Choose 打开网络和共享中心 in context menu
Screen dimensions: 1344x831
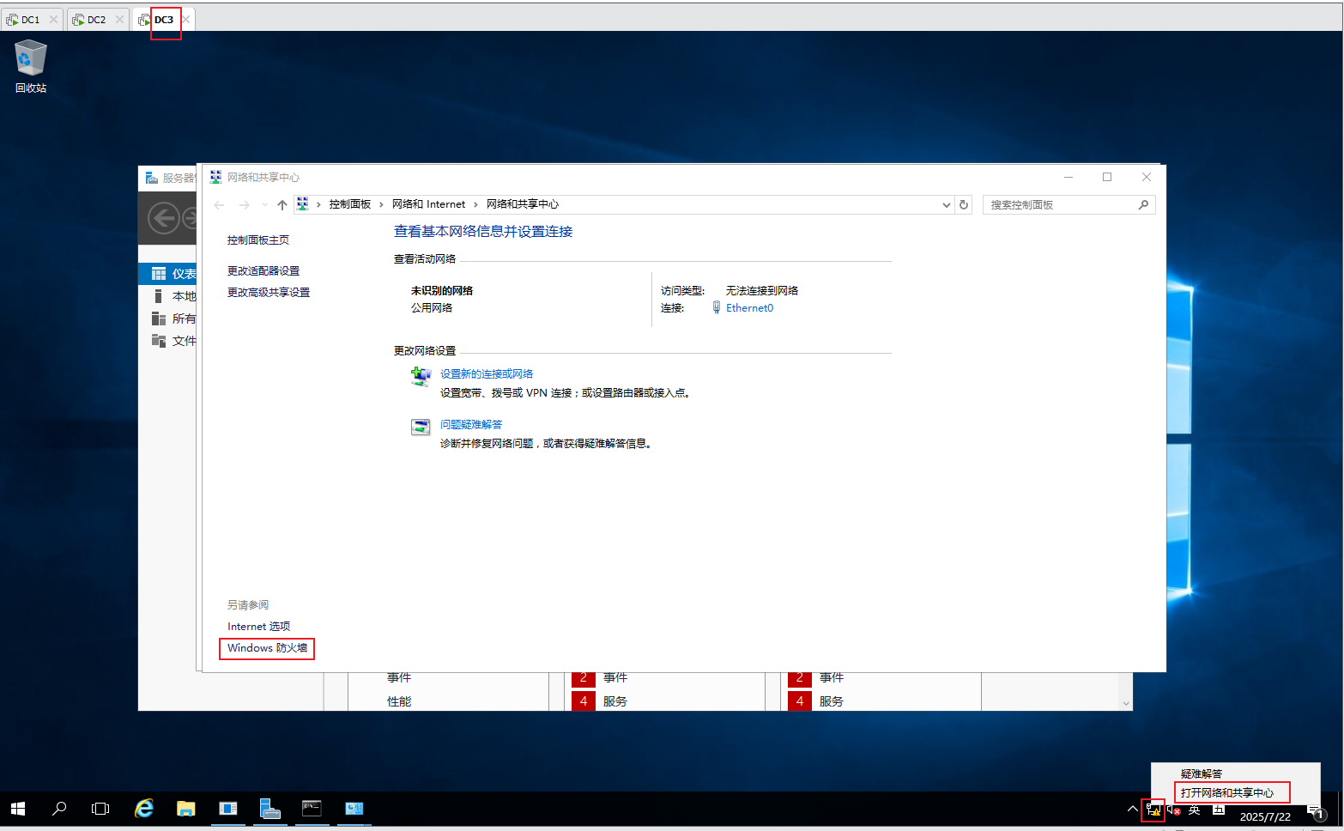[x=1227, y=793]
